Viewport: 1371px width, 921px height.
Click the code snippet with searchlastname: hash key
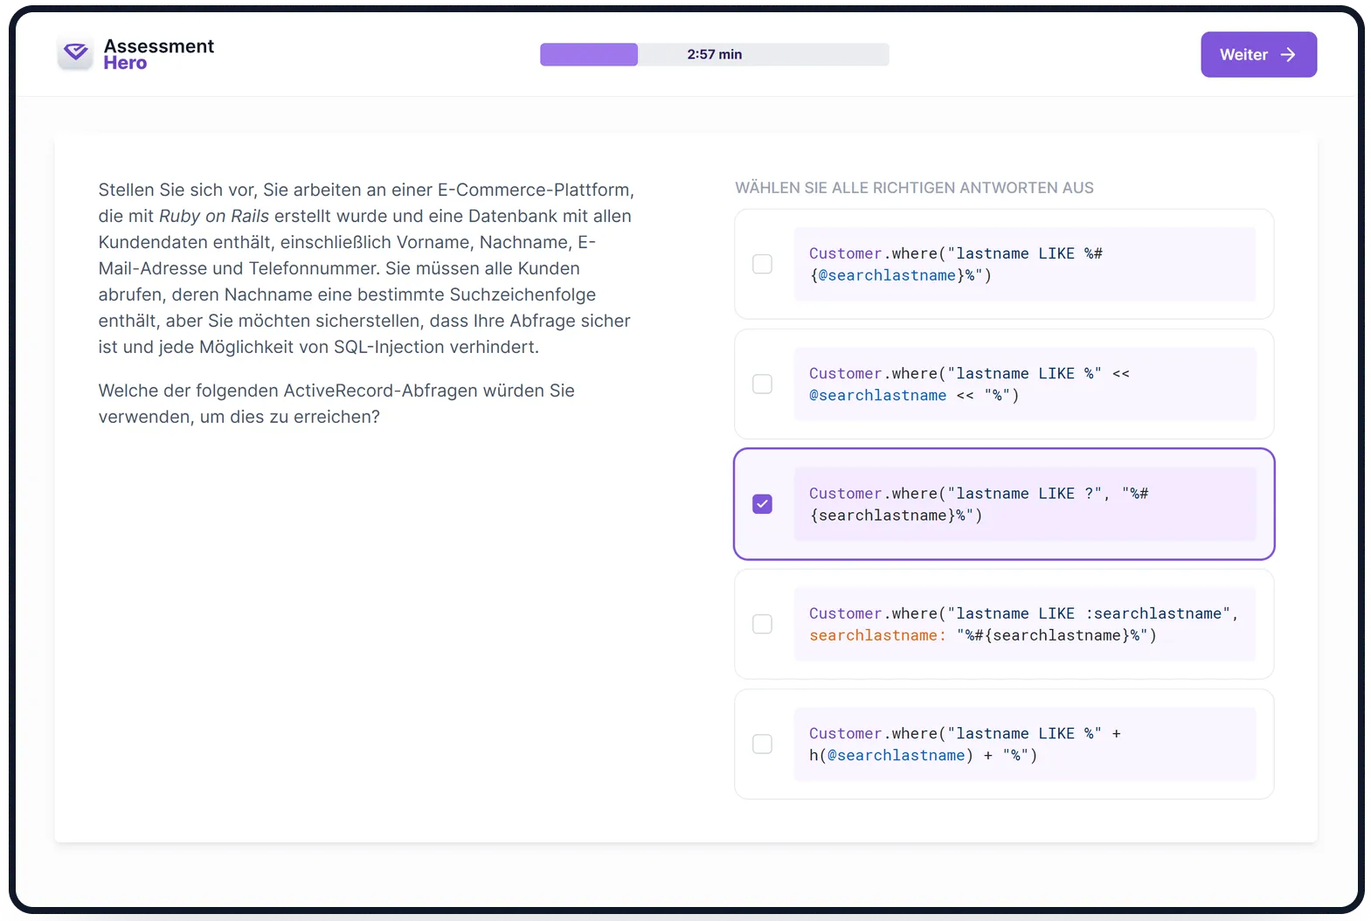click(1023, 624)
